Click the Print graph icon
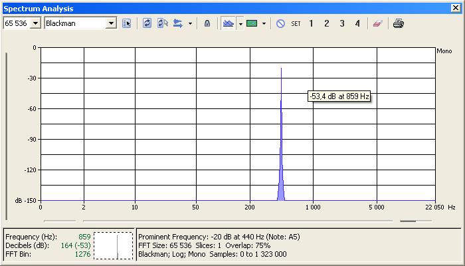This screenshot has height=266, width=465. (x=399, y=23)
